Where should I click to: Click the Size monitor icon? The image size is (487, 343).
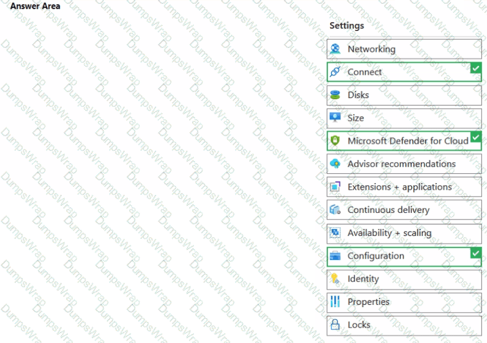point(335,118)
